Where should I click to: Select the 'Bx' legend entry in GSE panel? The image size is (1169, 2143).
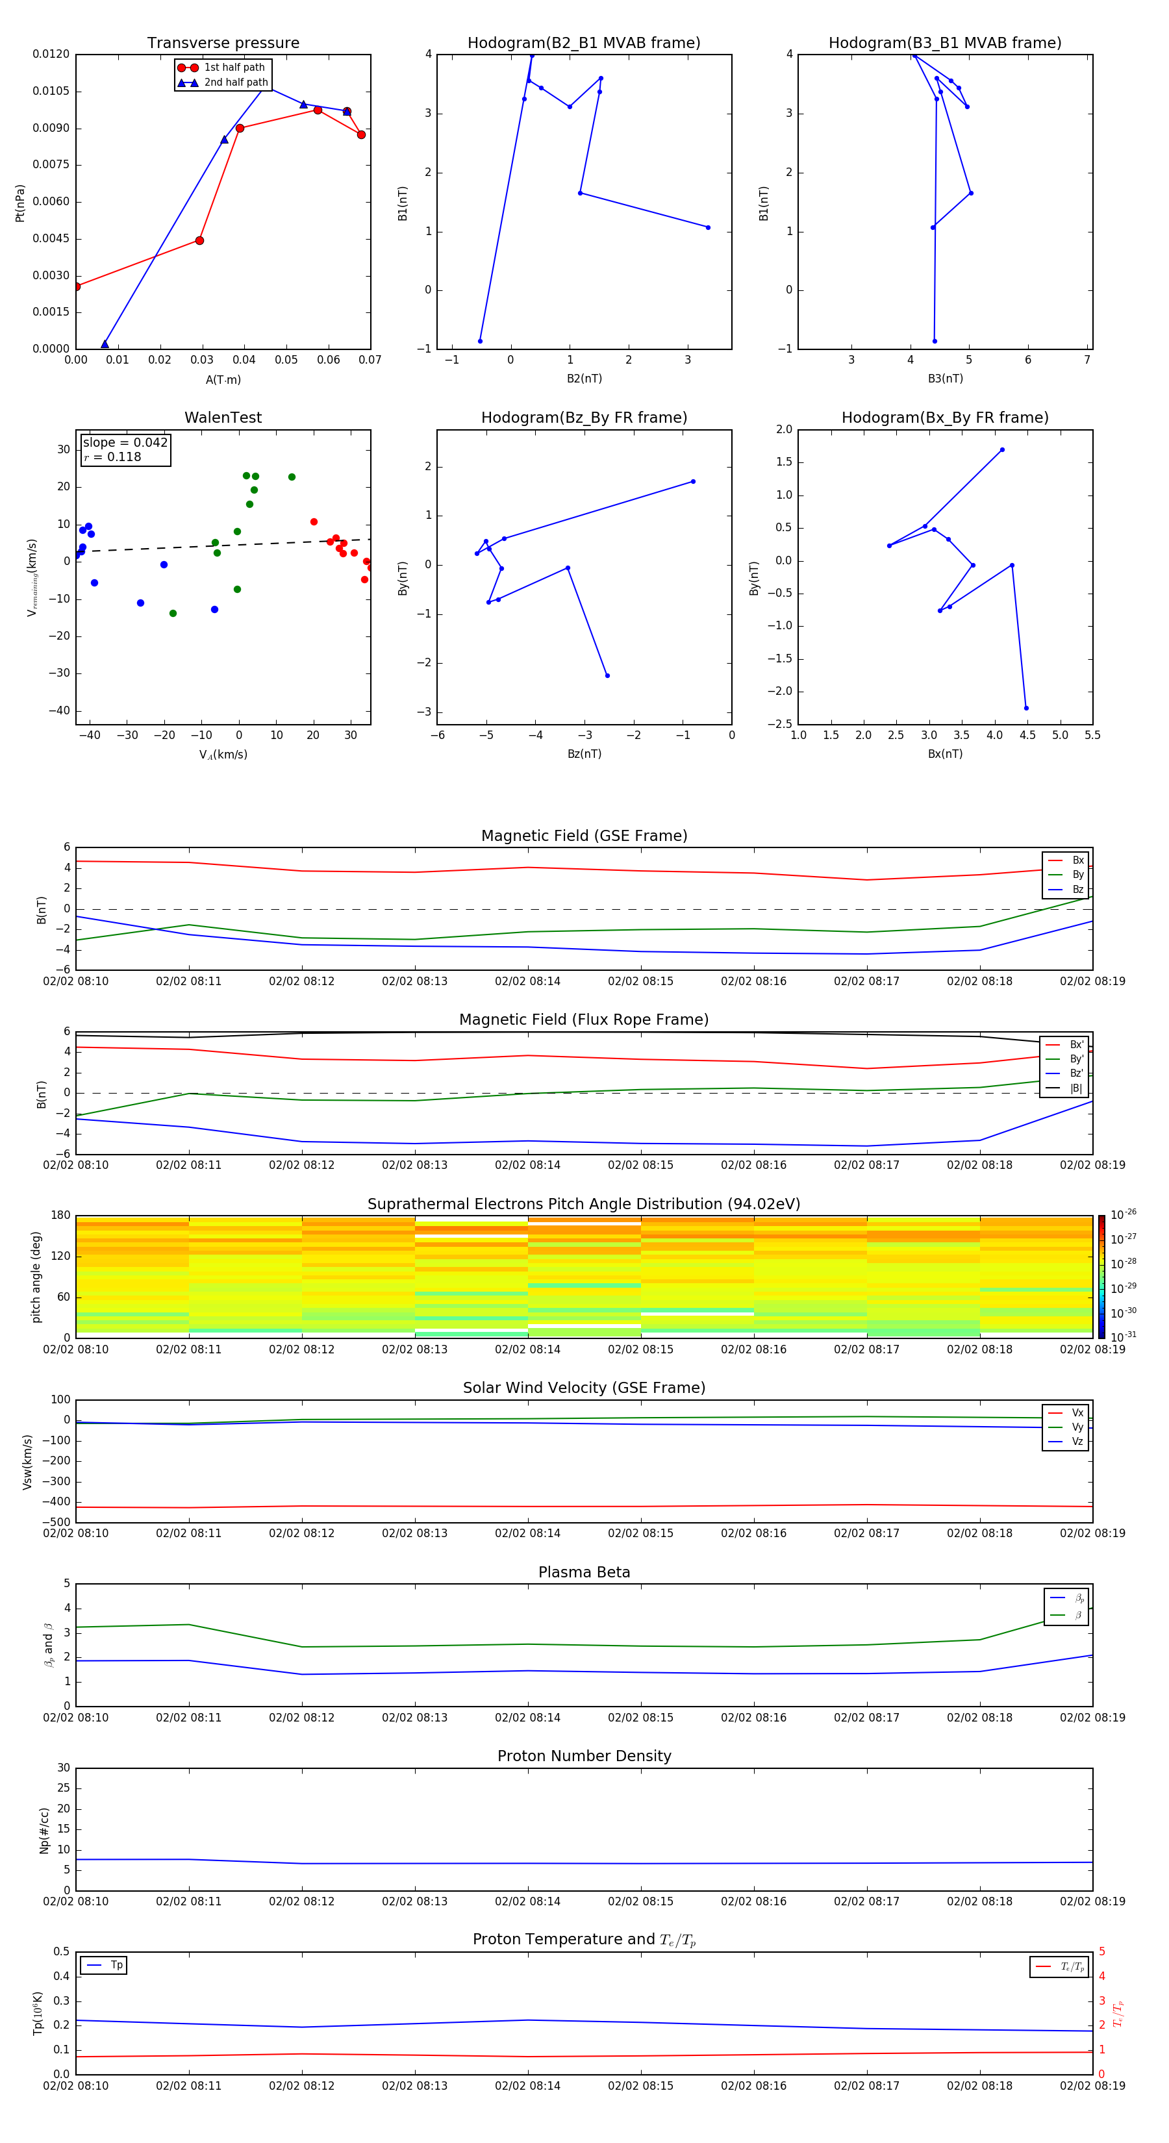[x=1066, y=860]
